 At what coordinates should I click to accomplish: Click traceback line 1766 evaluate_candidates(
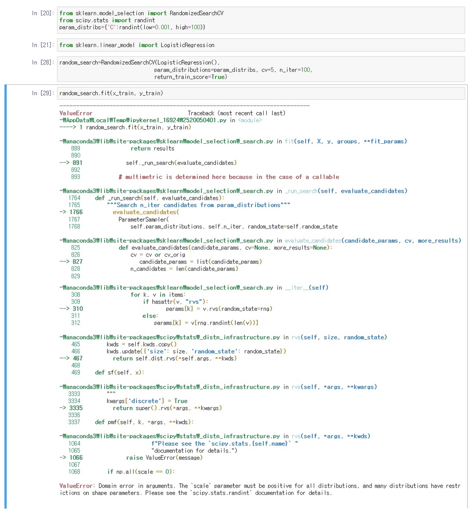point(146,212)
